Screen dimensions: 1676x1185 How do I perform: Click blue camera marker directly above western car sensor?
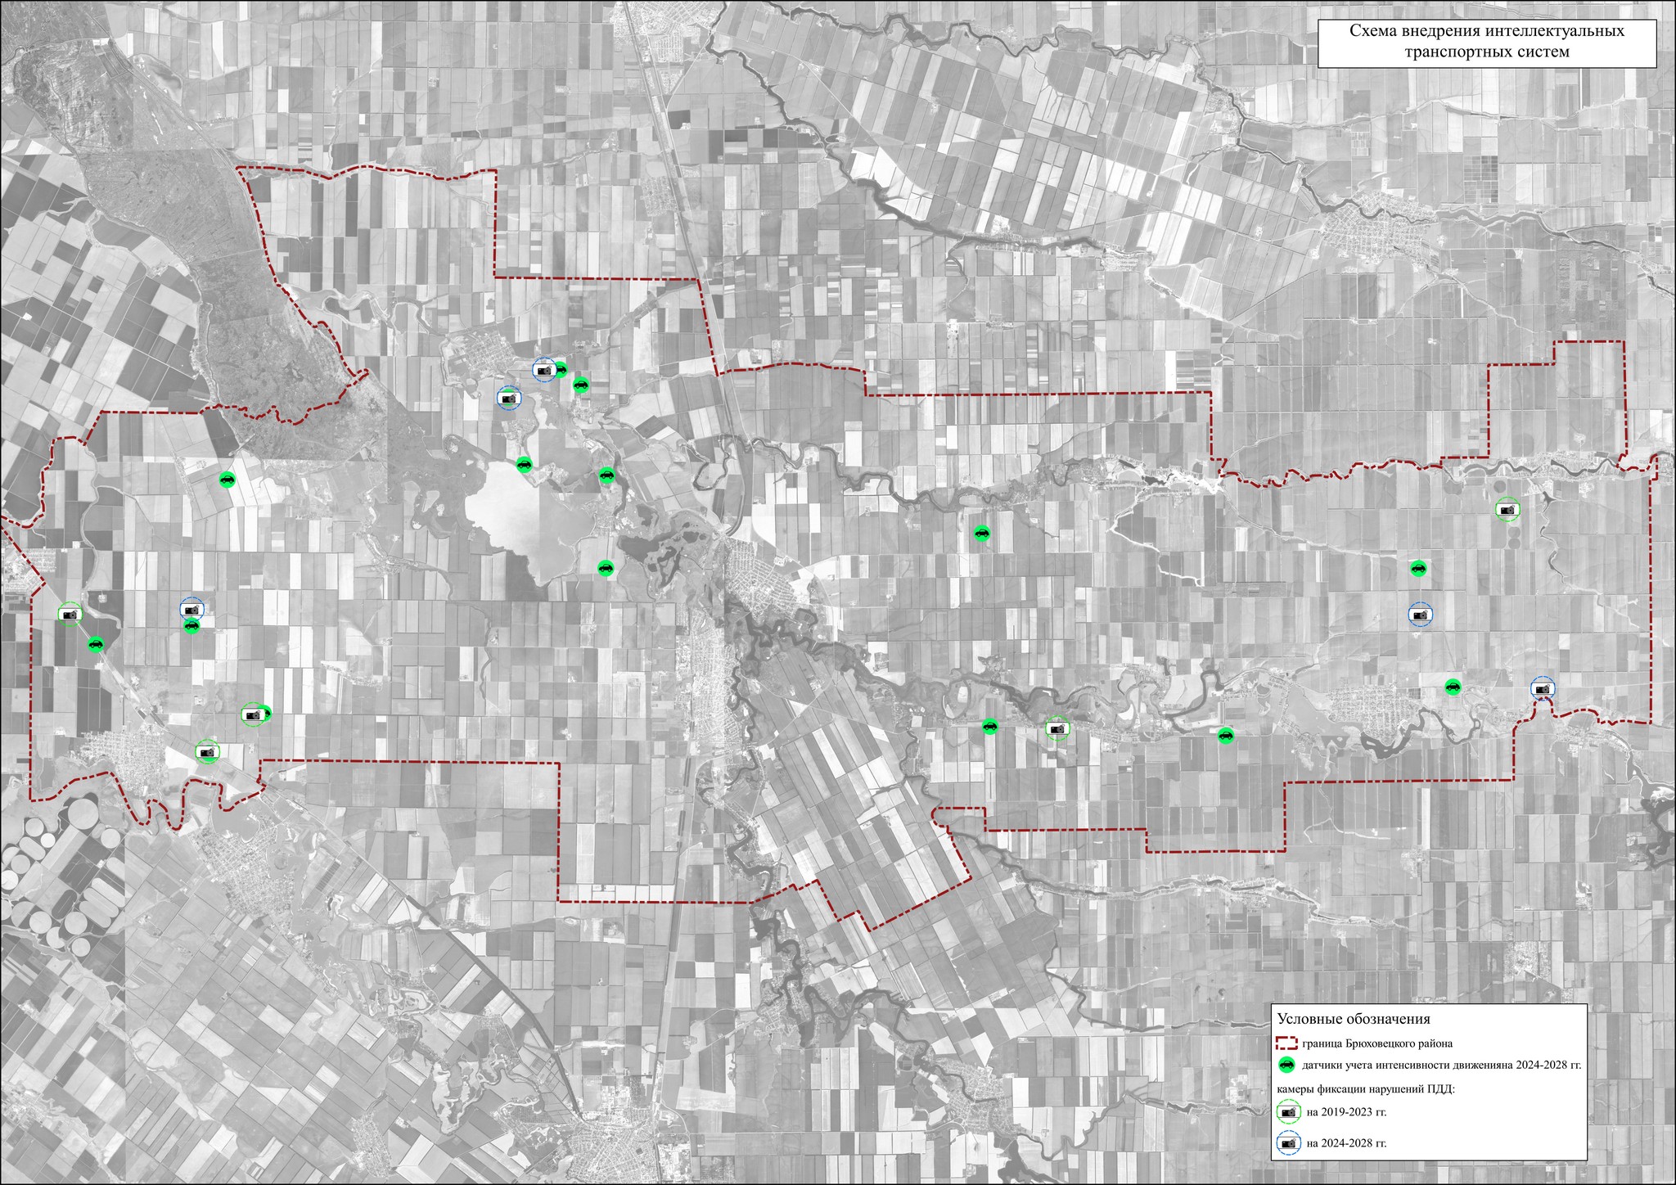[192, 609]
